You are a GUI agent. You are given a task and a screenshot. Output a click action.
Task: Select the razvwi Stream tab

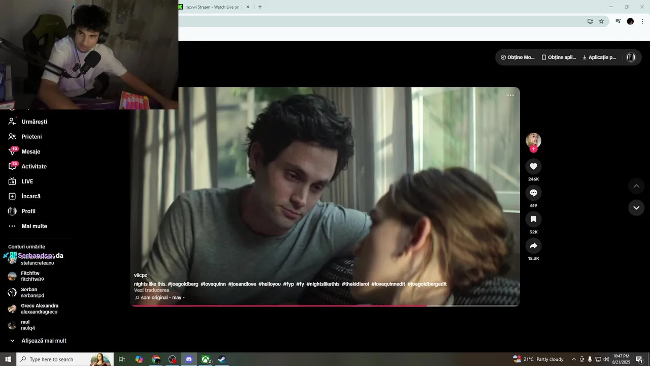(x=212, y=7)
